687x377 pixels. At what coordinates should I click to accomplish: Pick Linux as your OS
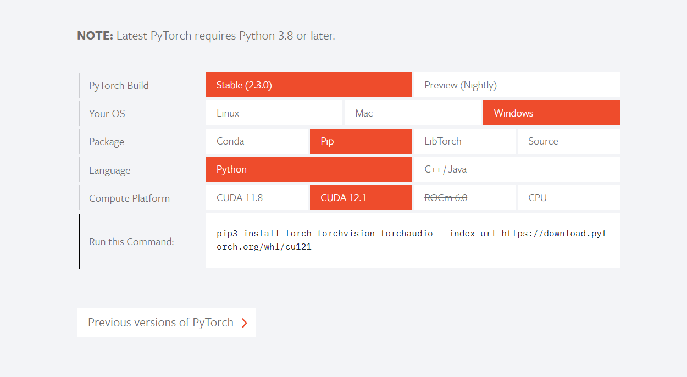(x=274, y=113)
